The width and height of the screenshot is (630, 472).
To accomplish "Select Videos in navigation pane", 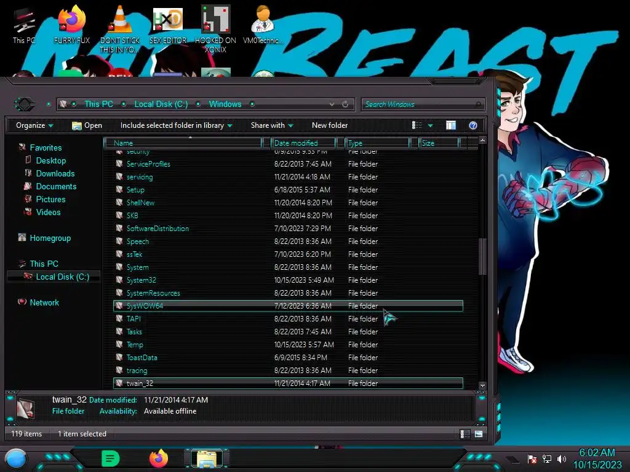I will (48, 212).
